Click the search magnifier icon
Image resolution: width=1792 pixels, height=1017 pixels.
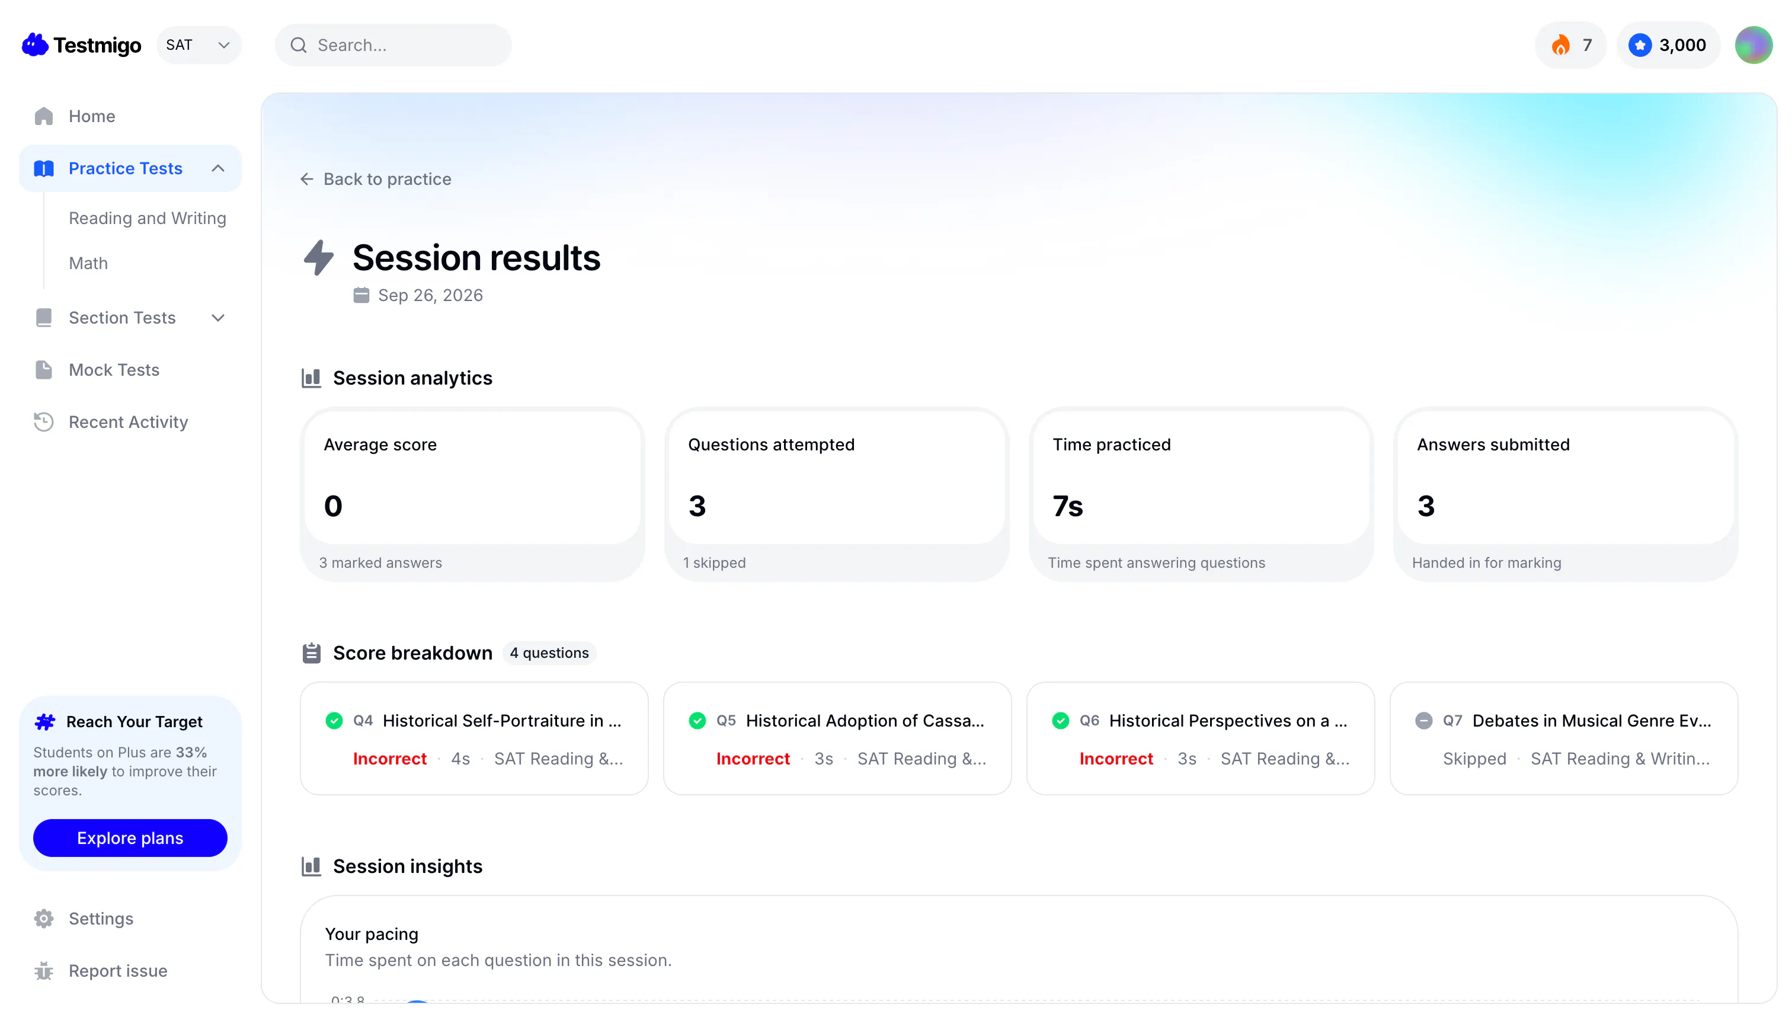coord(299,44)
